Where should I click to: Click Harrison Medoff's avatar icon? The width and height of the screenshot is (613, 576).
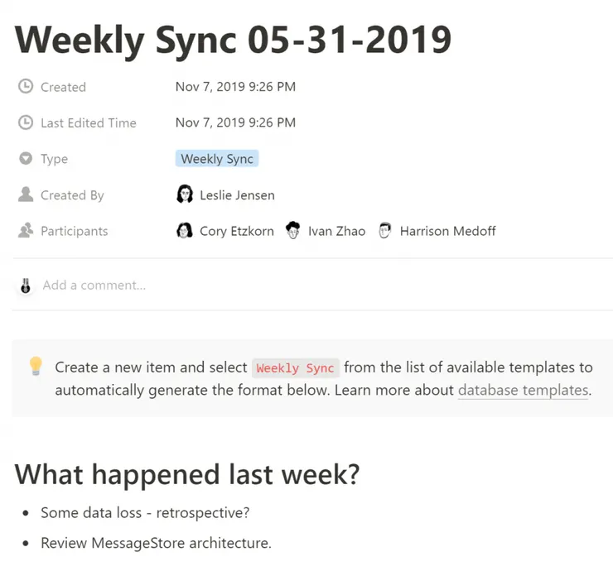click(385, 231)
